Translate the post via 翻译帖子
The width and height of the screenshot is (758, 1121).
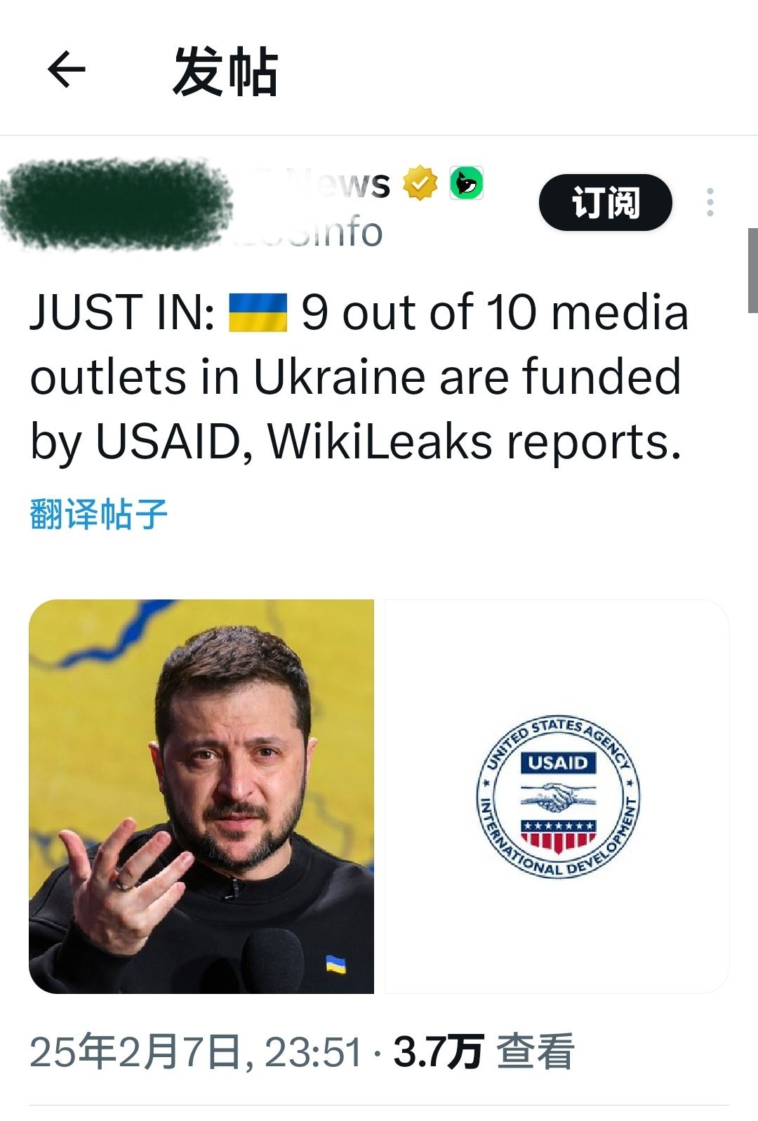point(99,514)
